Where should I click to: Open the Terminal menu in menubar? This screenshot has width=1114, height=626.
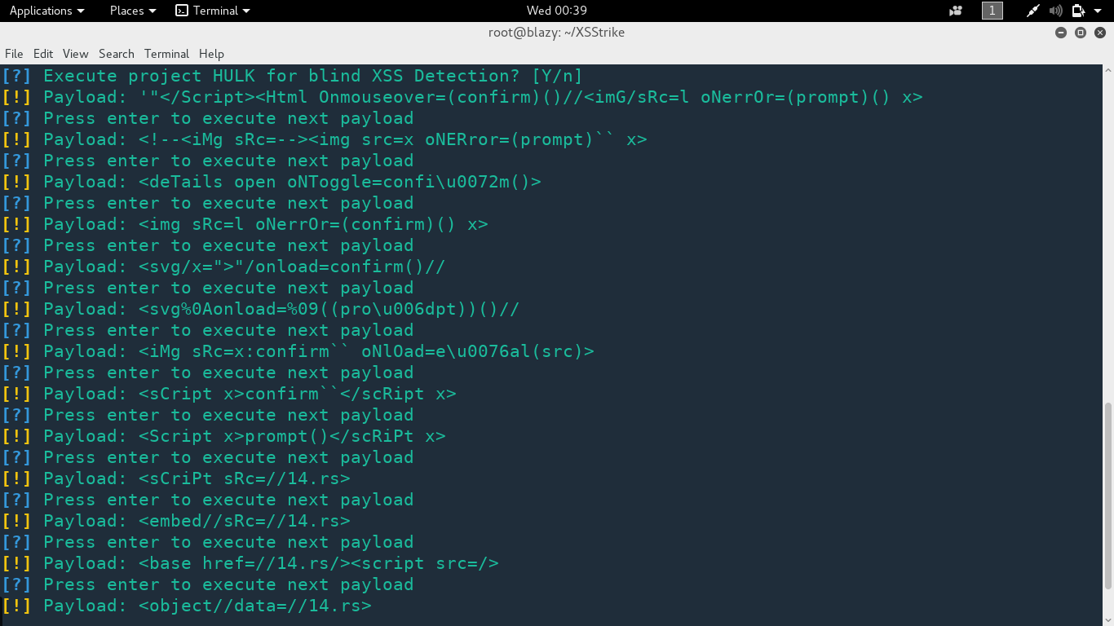point(166,54)
